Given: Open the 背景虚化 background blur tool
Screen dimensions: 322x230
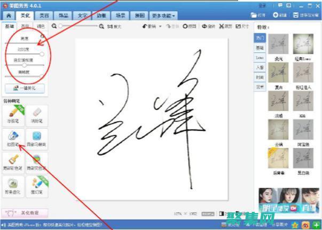Looking at the screenshot, I should click(13, 185).
